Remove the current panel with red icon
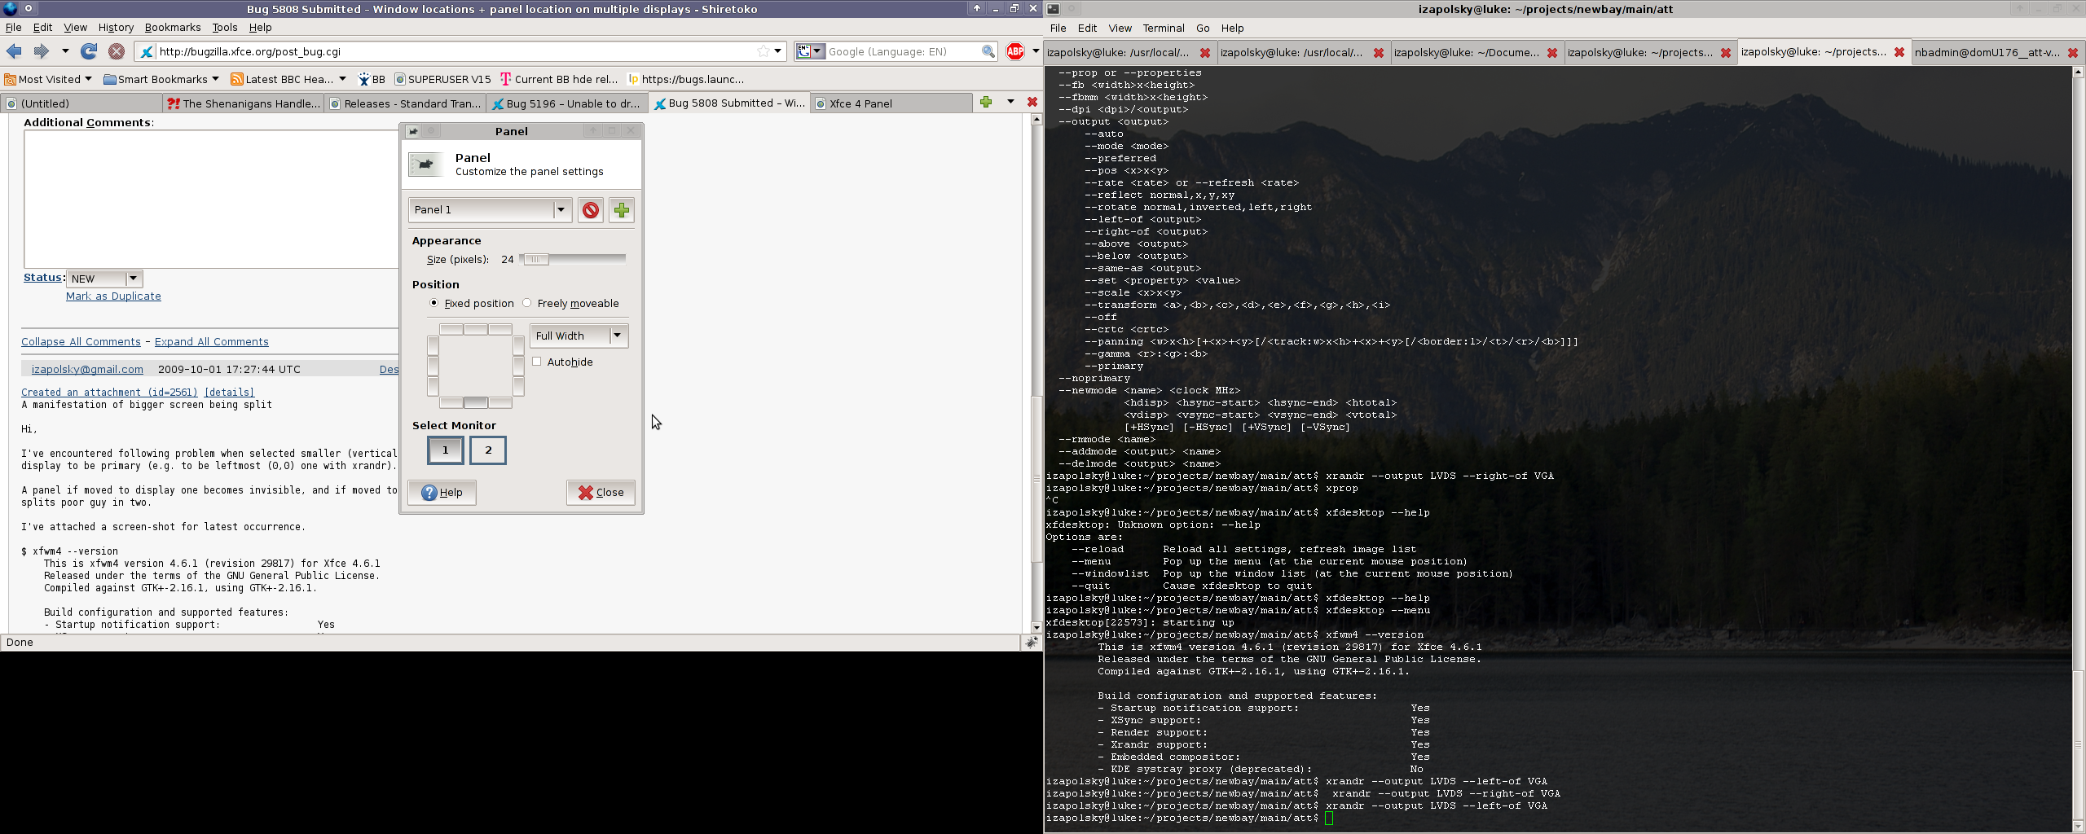This screenshot has height=834, width=2086. point(591,210)
